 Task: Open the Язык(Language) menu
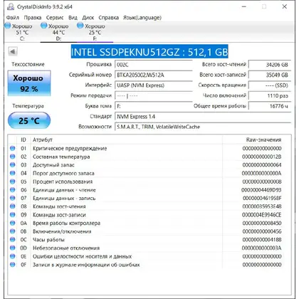point(142,18)
